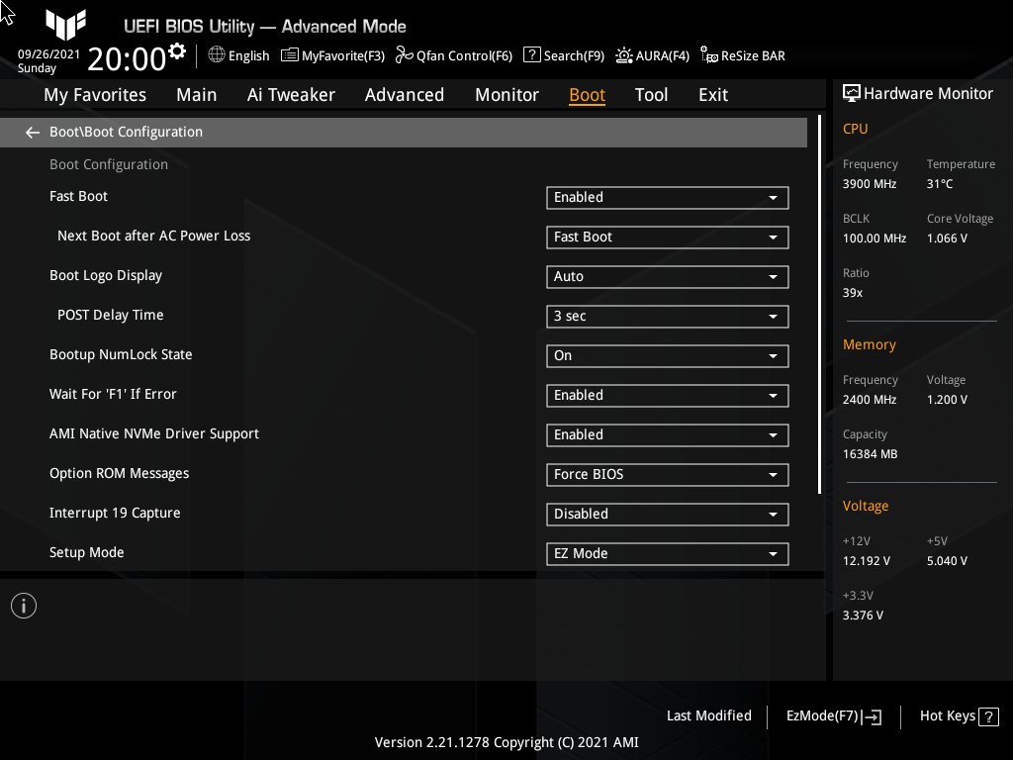This screenshot has width=1013, height=760.
Task: Navigate back using the Boot Configuration arrow
Action: tap(32, 132)
